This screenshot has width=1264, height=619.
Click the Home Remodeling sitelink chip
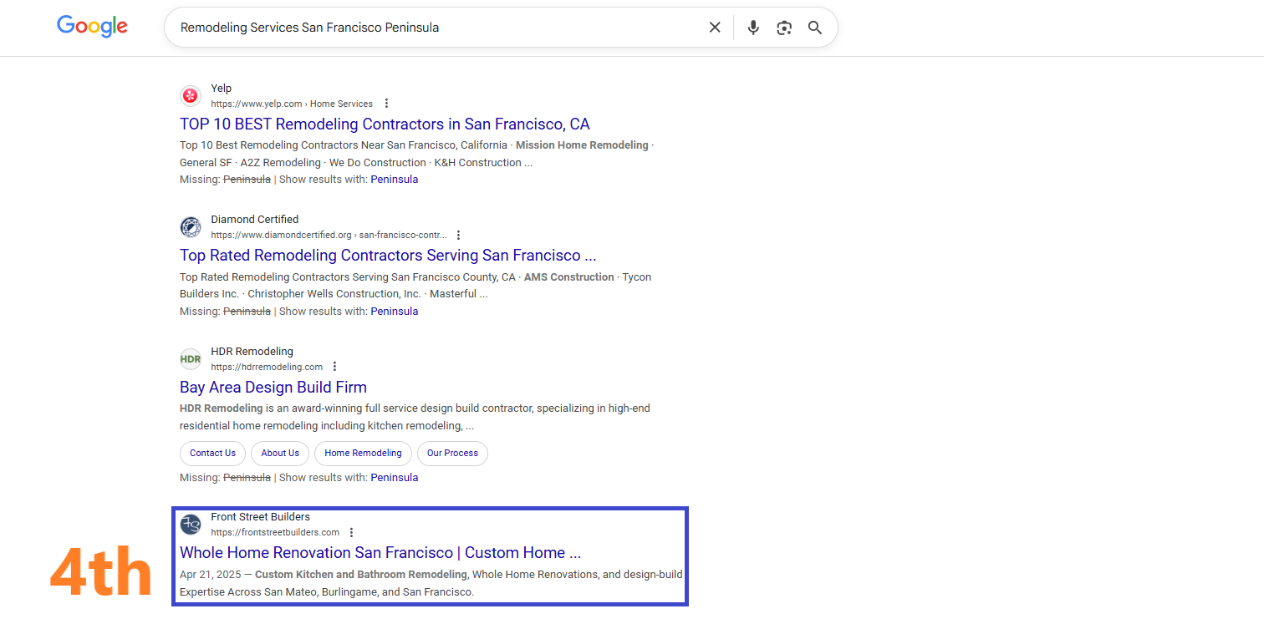[x=363, y=454]
